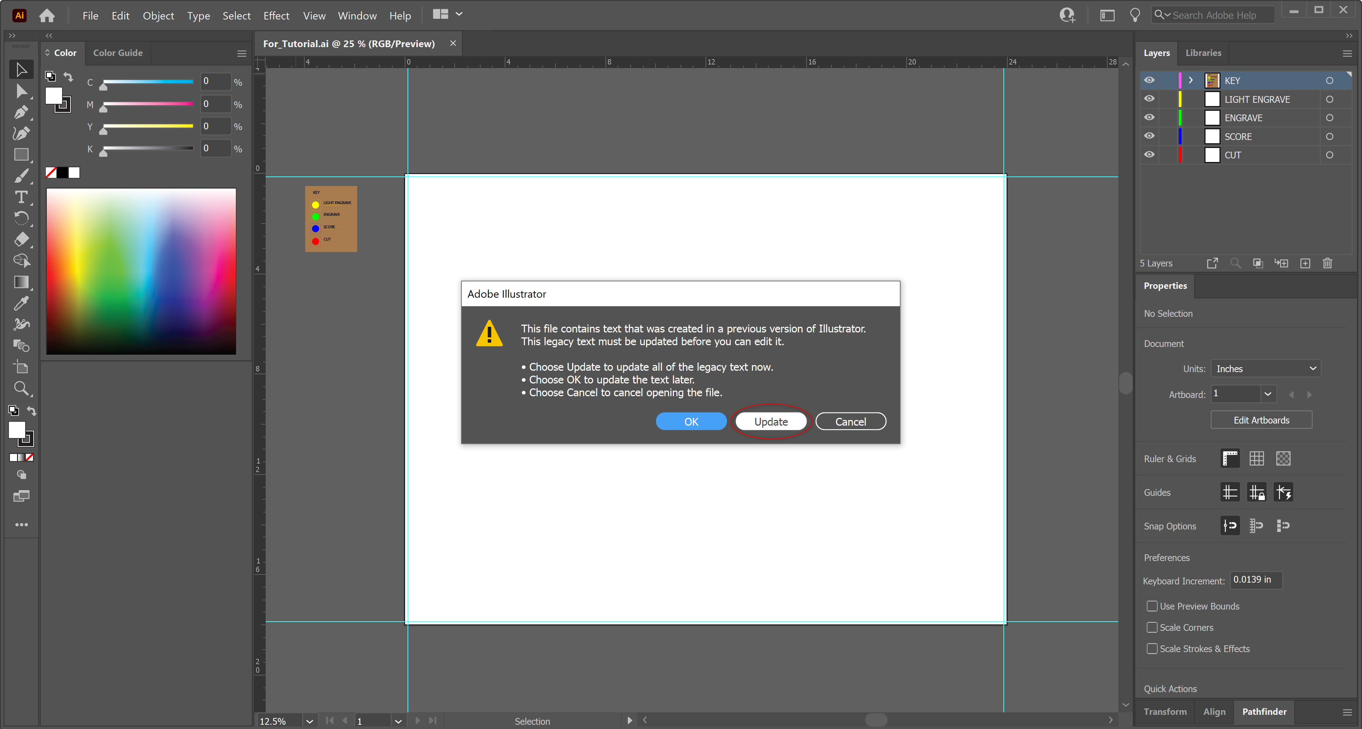Click the Keyboard Increment field
The width and height of the screenshot is (1362, 729).
(1256, 580)
